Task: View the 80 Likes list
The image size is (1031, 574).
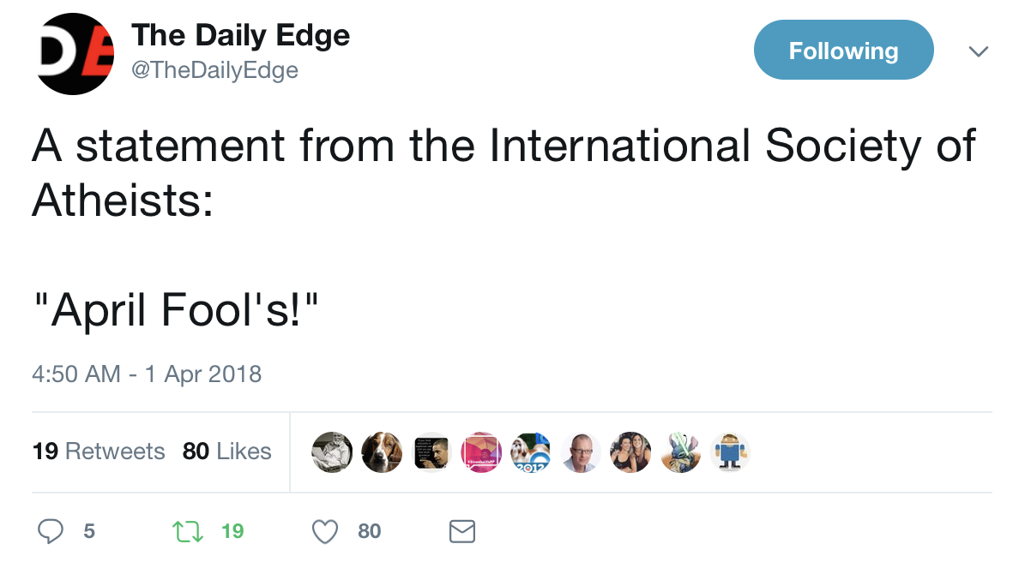Action: [x=226, y=451]
